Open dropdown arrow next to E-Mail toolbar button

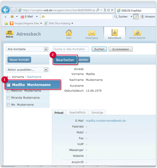pos(37,17)
